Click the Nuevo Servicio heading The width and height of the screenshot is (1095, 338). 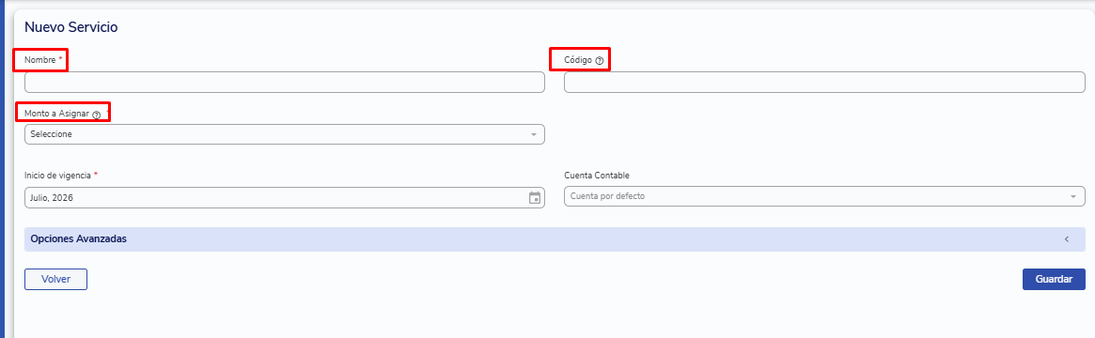click(70, 27)
